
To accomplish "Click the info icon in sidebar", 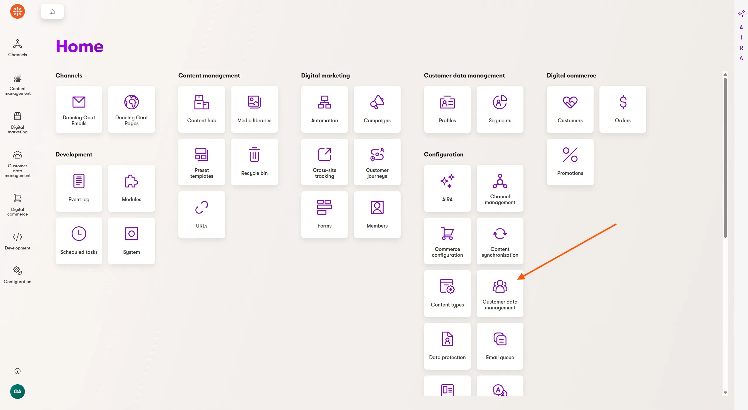I will (18, 371).
